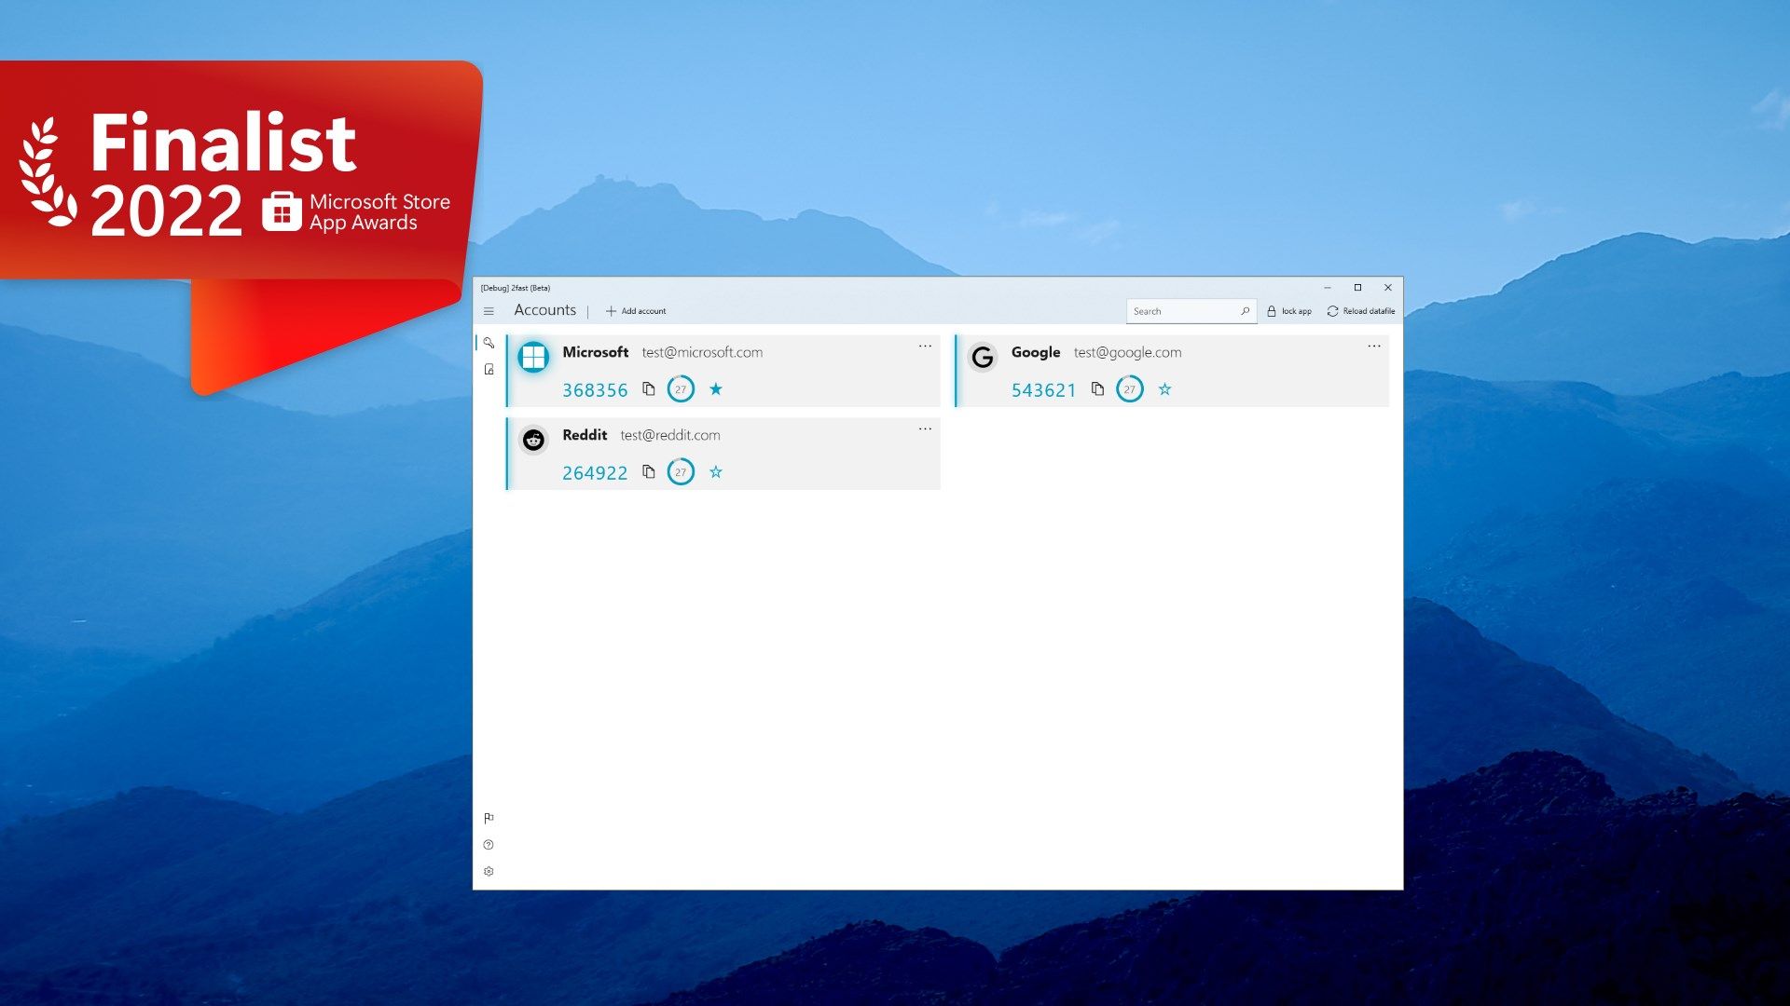Click the Microsoft countdown timer circle
Viewport: 1790px width, 1006px height.
(x=681, y=389)
